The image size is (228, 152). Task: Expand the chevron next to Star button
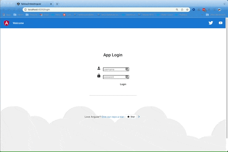tap(139, 117)
